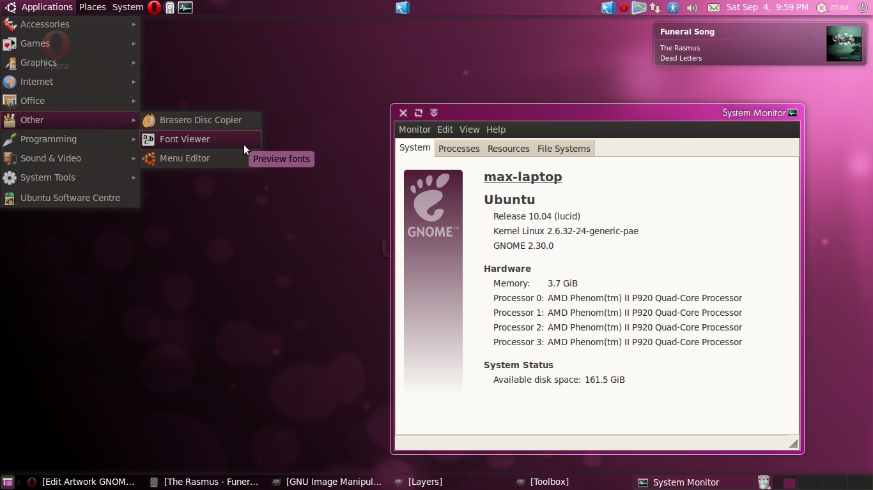Viewport: 873px width, 490px height.
Task: Click the Show Desktop button in the bottom panel
Action: click(x=8, y=482)
